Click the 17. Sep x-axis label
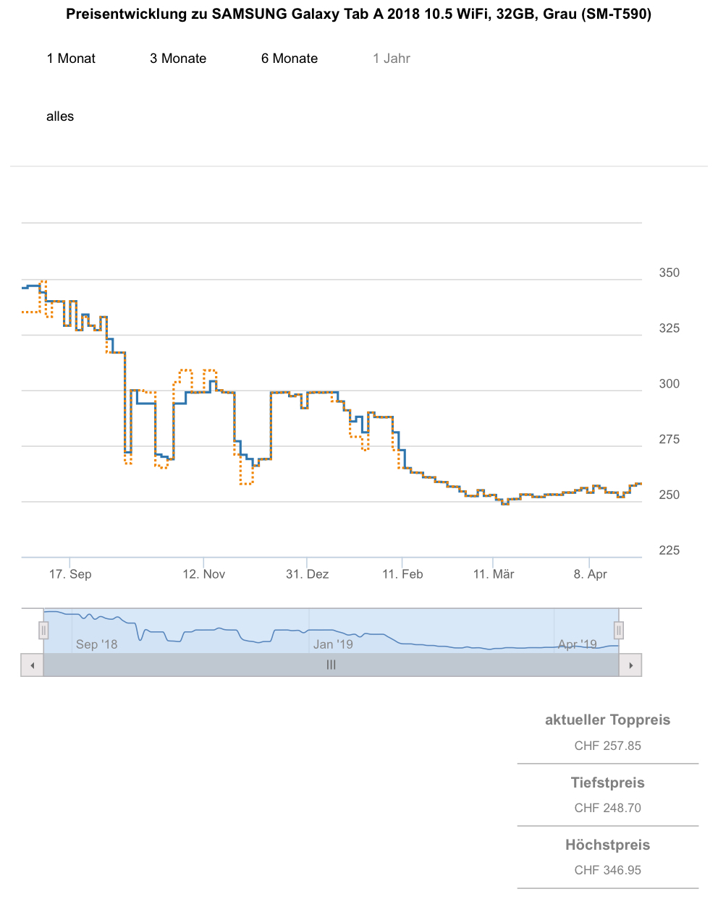Viewport: 718px width, 904px height. (70, 574)
